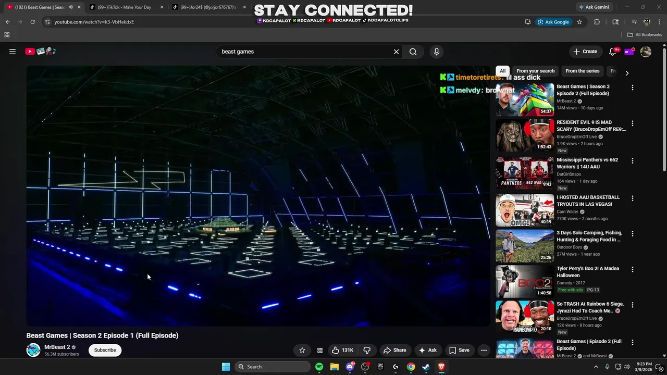Click the Windows taskbar Search box

coord(271,367)
